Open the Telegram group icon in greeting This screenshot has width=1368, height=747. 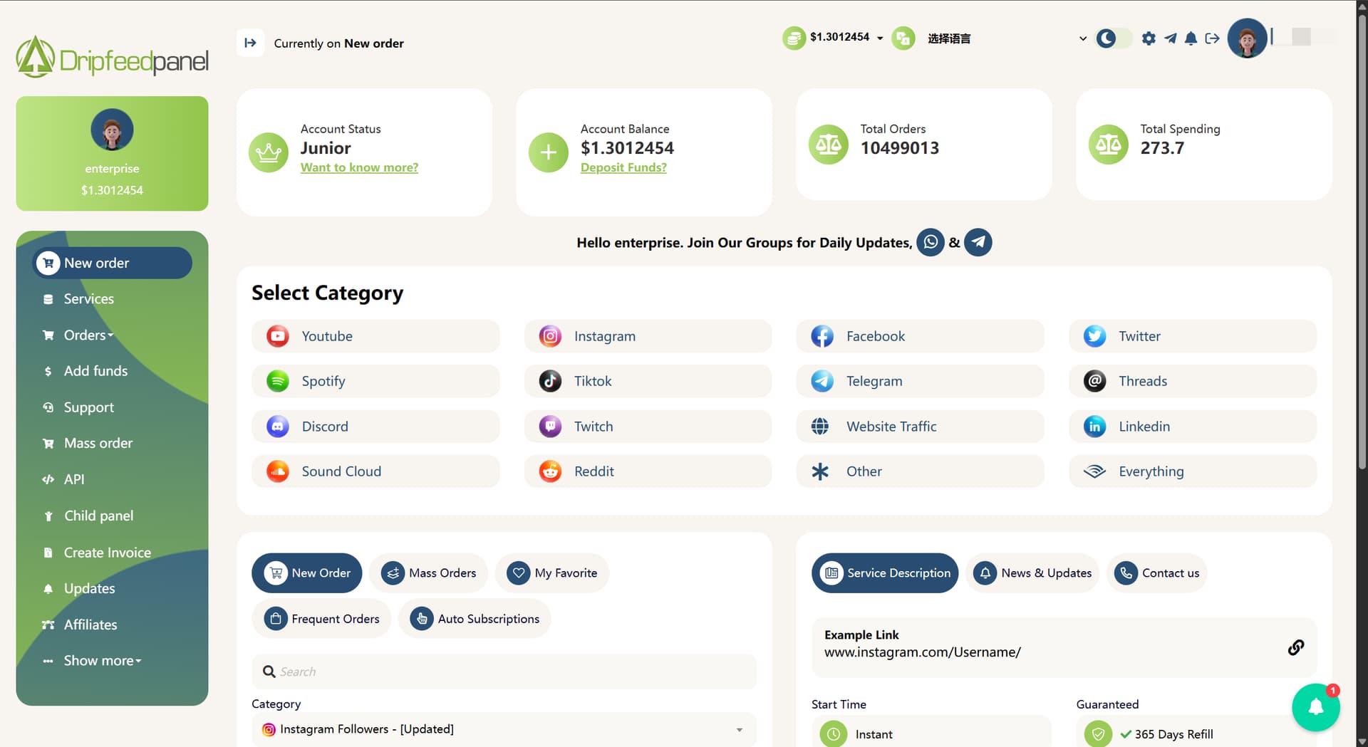pos(978,243)
